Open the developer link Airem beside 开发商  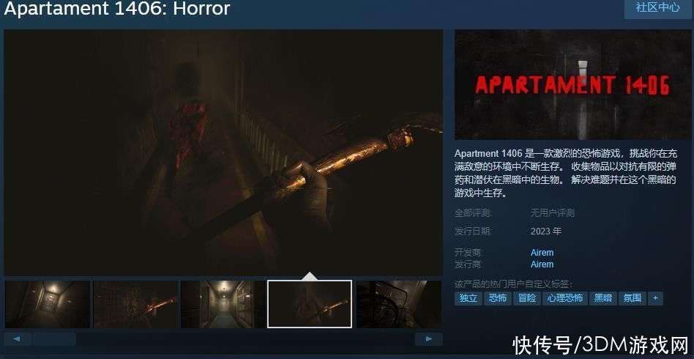coord(542,252)
